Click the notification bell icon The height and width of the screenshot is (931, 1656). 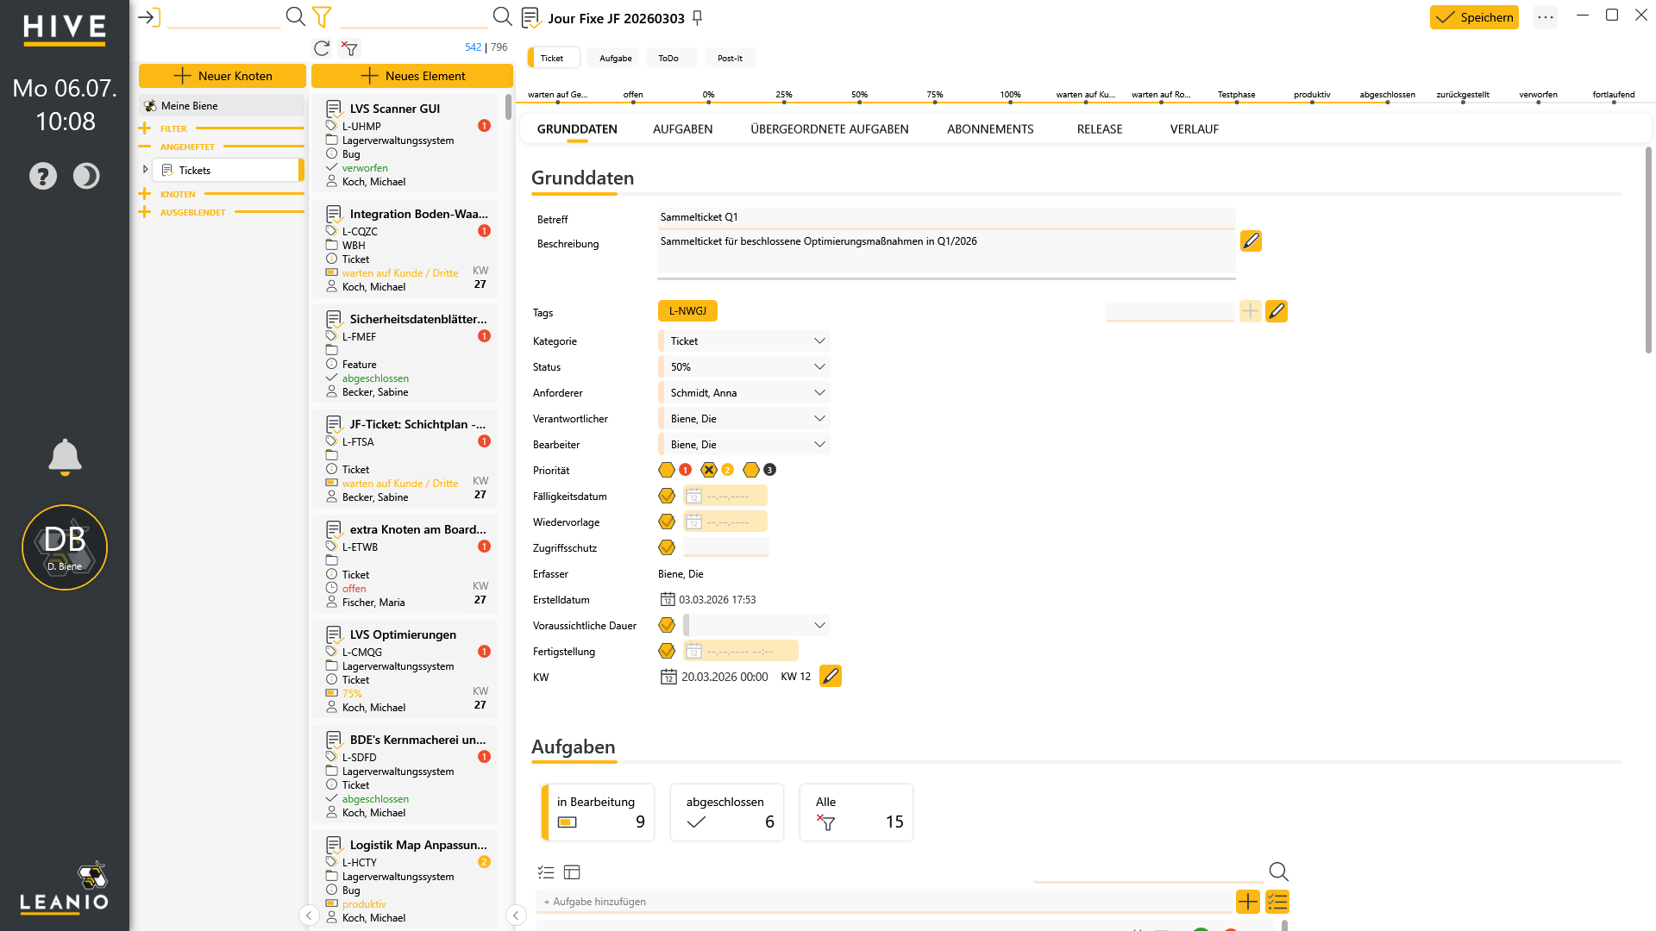tap(65, 457)
